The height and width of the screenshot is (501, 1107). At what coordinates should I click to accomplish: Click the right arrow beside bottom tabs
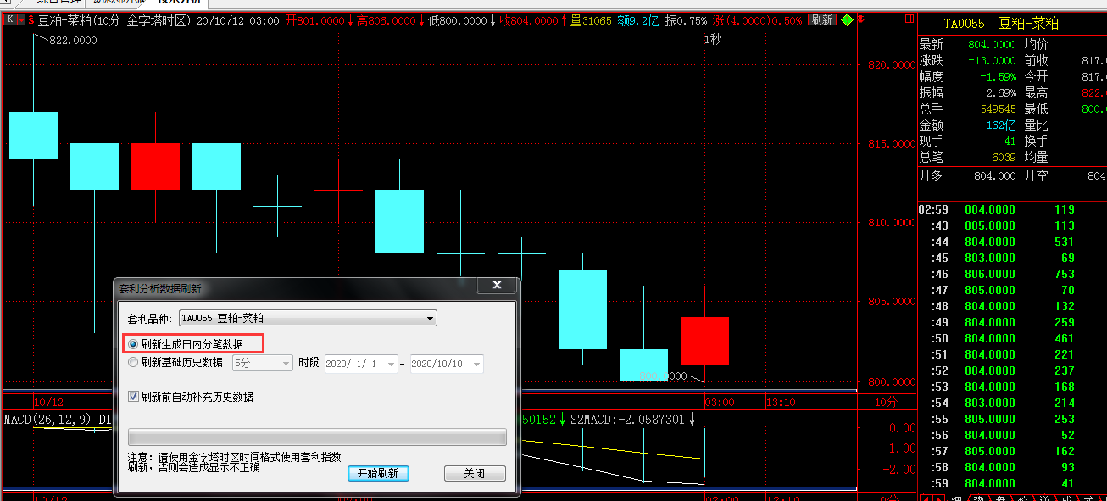pyautogui.click(x=937, y=499)
